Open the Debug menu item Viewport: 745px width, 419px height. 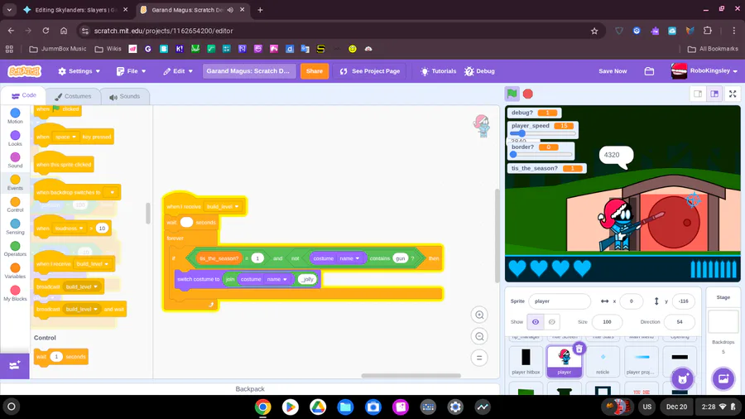[x=479, y=71]
